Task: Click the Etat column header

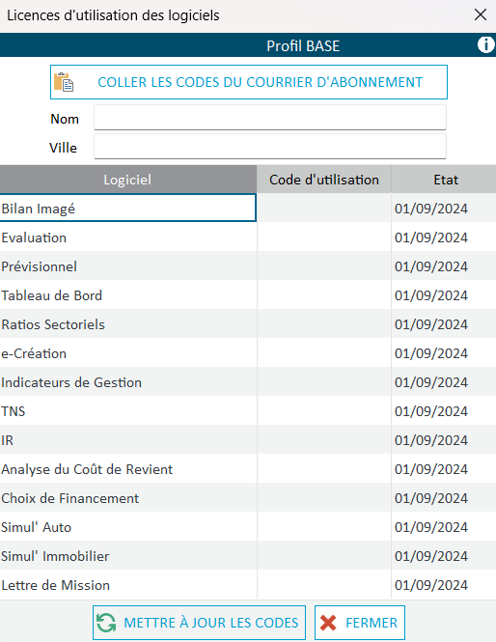Action: pos(444,180)
